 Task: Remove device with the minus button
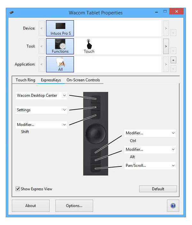173,33
